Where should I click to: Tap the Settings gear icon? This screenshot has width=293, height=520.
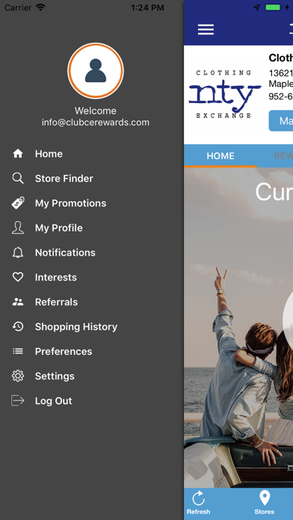coord(18,376)
